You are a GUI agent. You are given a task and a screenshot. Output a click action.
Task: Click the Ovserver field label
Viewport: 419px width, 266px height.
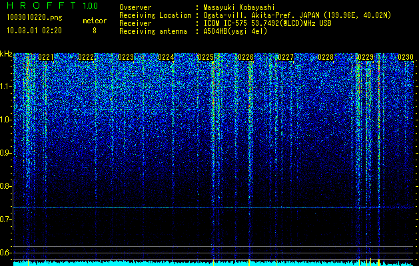point(135,7)
